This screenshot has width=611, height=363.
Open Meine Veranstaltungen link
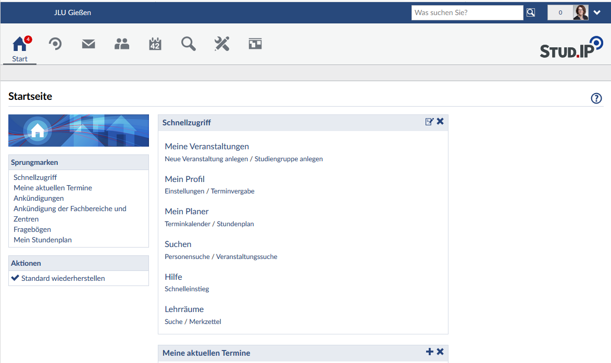(207, 147)
